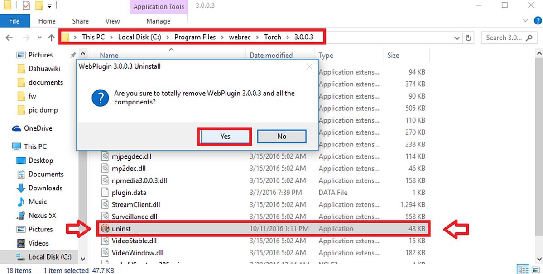Click Program Files in address path

point(195,37)
